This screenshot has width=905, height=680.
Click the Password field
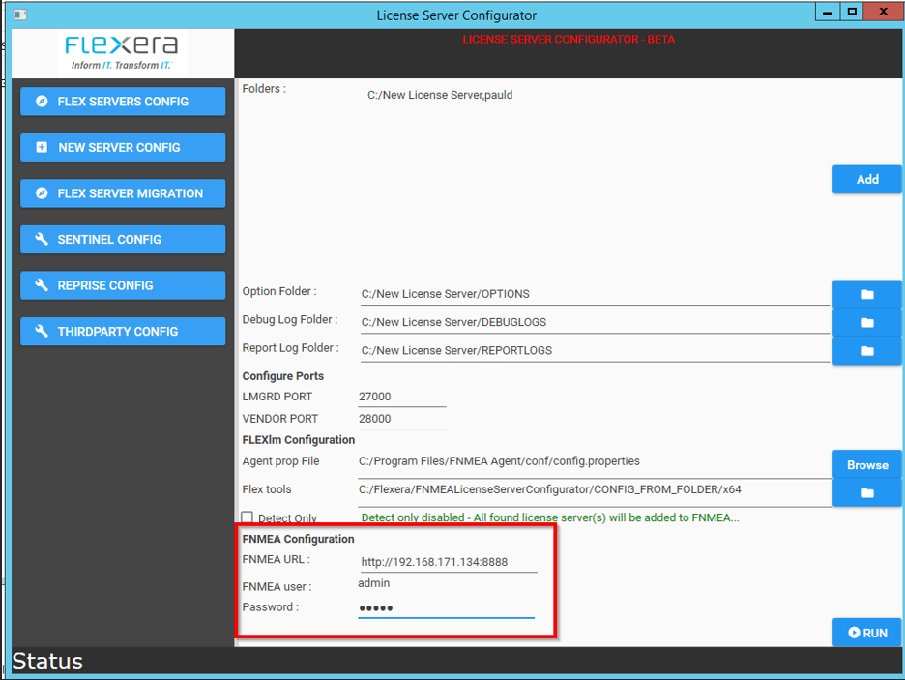(446, 607)
